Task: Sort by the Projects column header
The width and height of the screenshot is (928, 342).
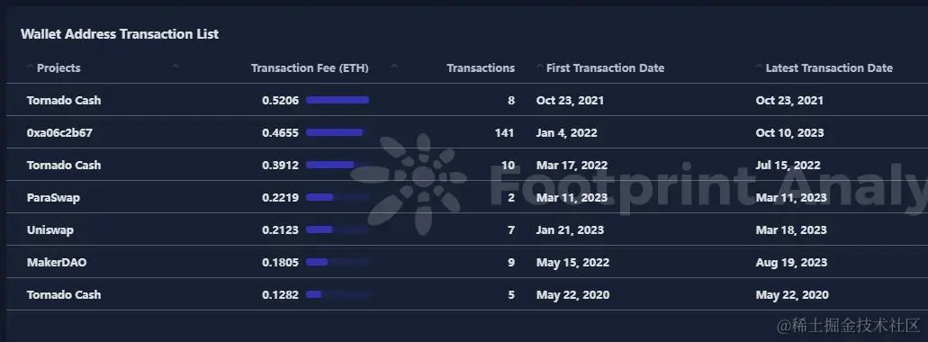Action: click(59, 68)
